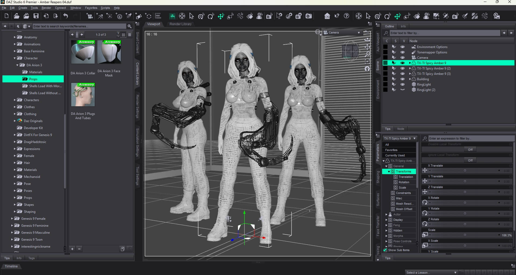Open the Scripts menu

pos(105,8)
